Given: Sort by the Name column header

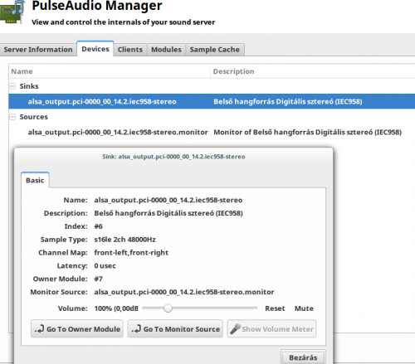Looking at the screenshot, I should tap(110, 71).
